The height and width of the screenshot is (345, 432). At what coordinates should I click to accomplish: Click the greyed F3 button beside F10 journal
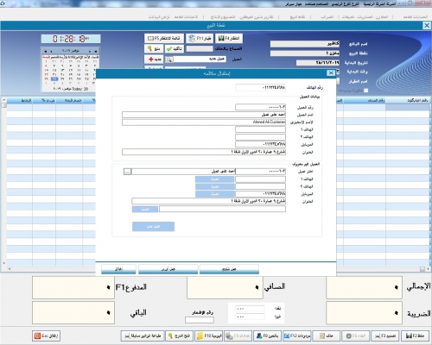click(x=238, y=336)
